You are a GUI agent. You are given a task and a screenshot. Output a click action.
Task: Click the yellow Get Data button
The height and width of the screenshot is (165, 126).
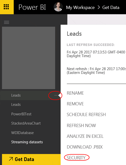click(x=31, y=160)
